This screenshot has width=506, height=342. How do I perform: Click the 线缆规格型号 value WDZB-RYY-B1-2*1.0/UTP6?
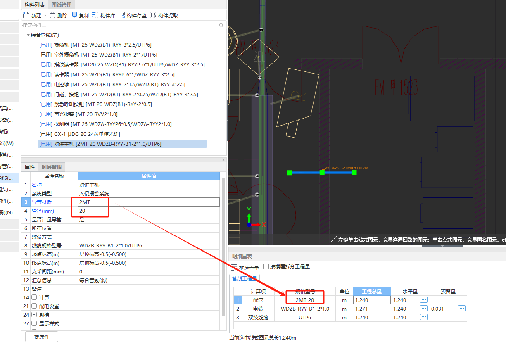(x=149, y=245)
